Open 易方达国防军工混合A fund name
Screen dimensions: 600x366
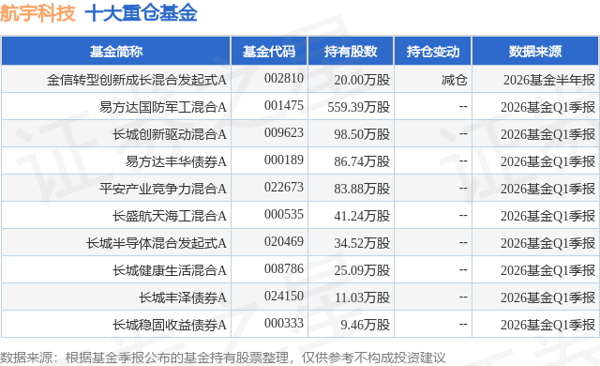pyautogui.click(x=163, y=107)
